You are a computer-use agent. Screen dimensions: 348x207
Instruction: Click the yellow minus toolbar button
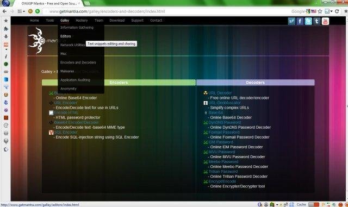click(x=30, y=11)
